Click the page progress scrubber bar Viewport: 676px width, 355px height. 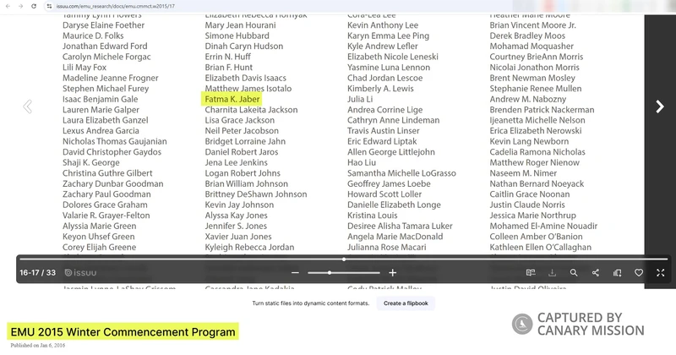344,259
